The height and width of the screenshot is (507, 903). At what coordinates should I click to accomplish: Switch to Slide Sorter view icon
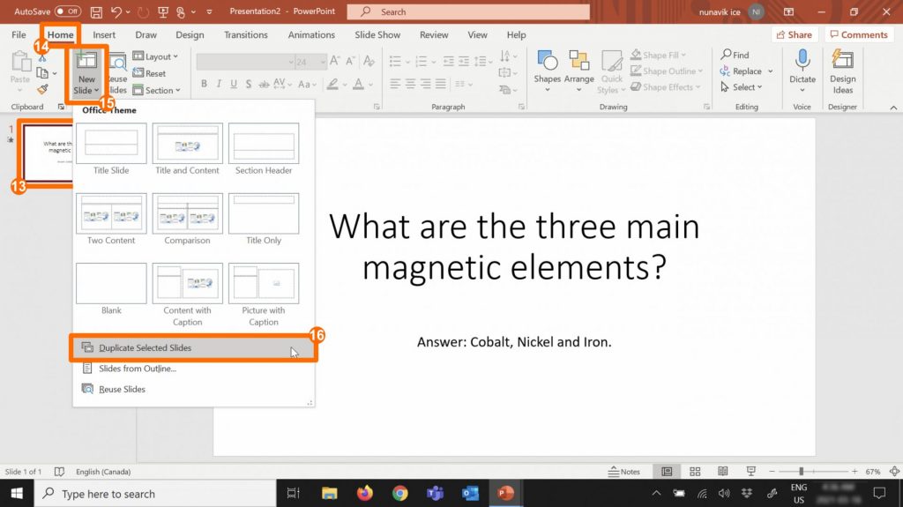[x=695, y=472]
